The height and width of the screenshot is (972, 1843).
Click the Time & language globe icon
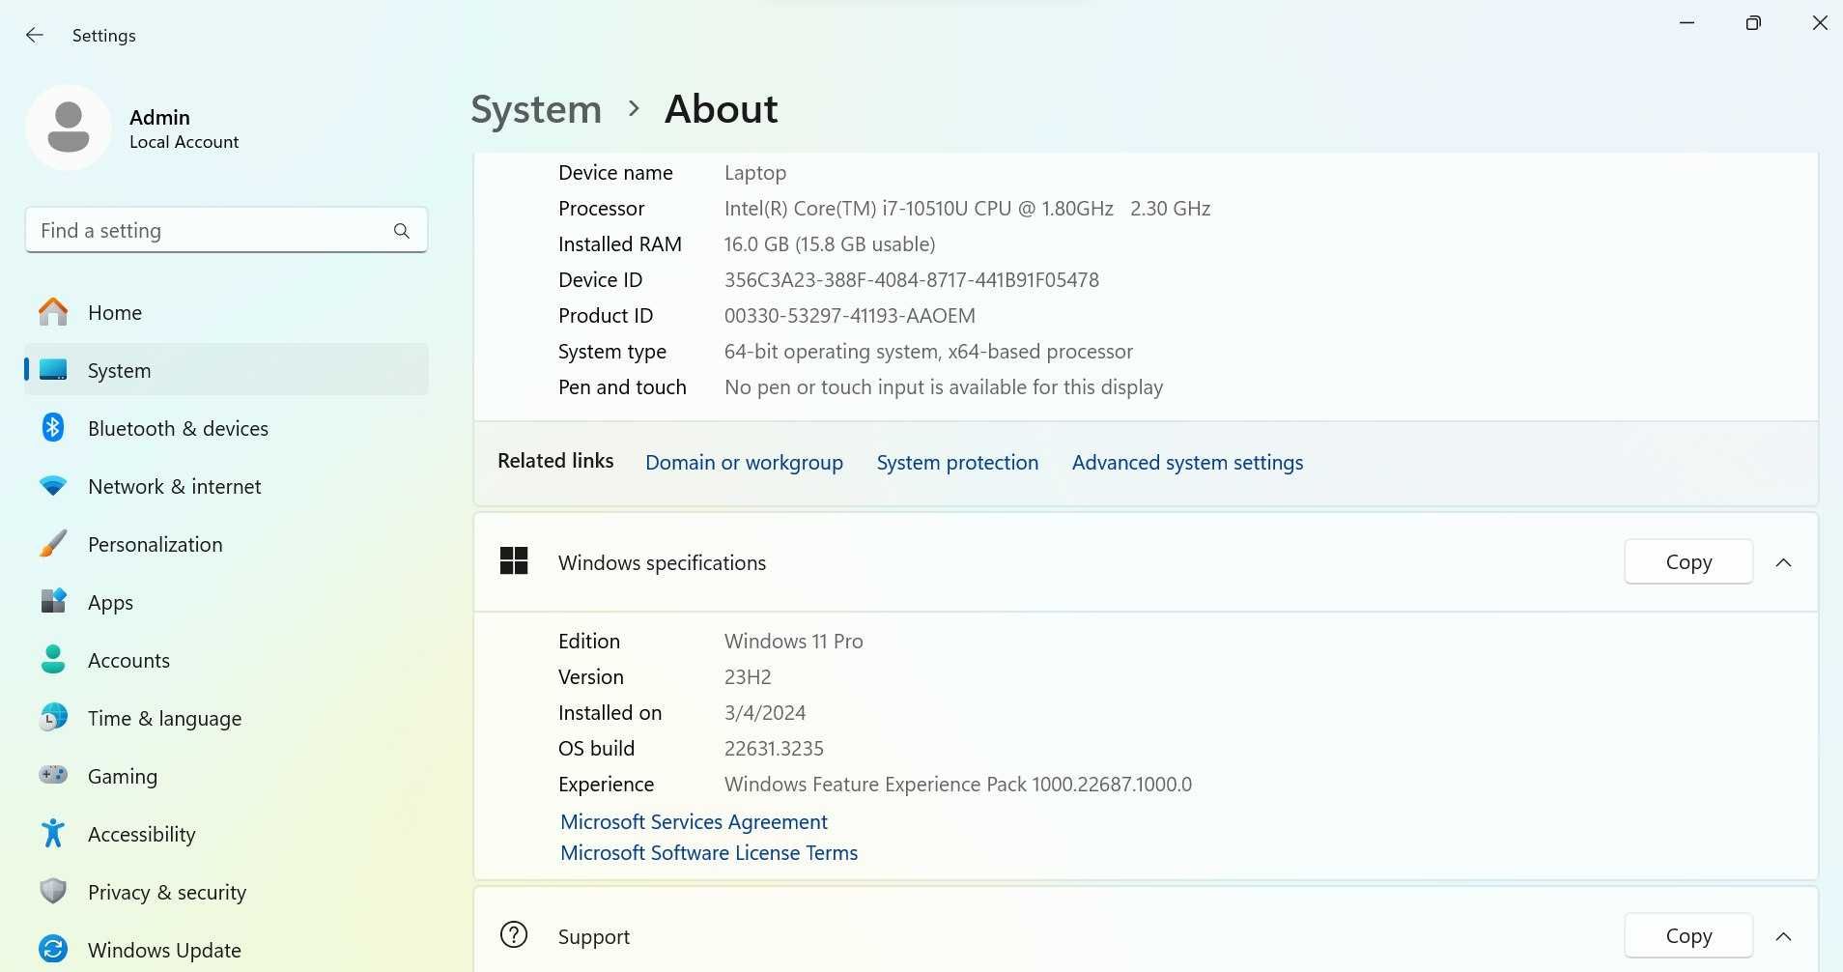(53, 717)
